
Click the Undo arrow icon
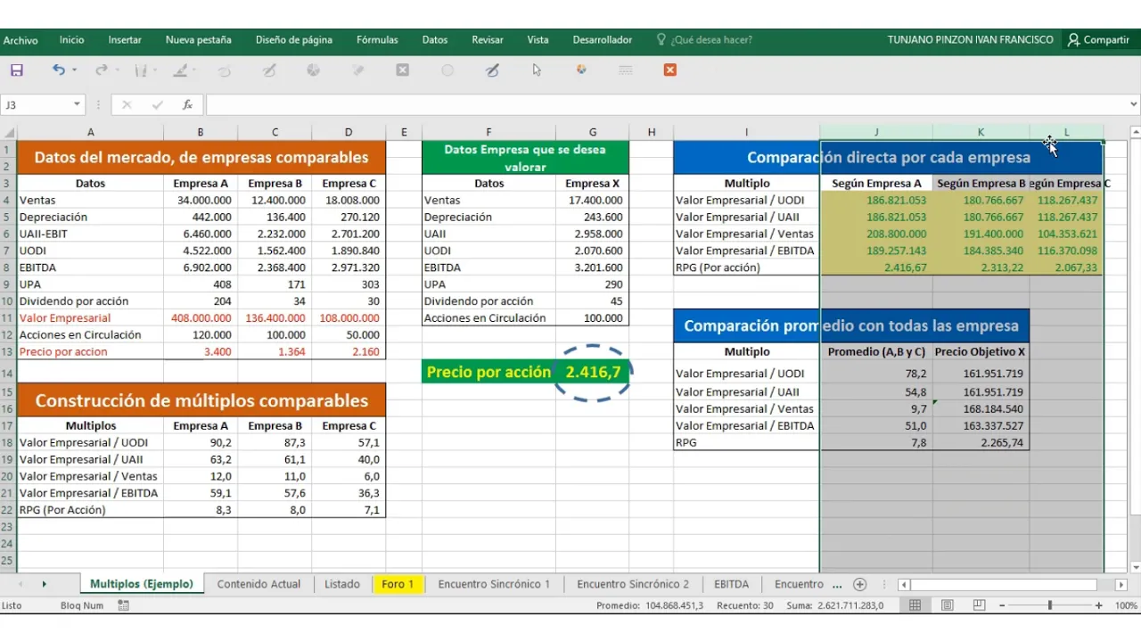tap(59, 70)
